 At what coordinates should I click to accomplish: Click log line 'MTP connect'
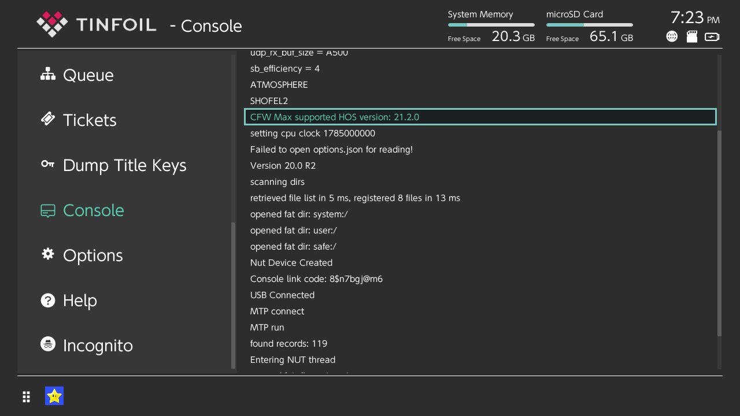click(277, 311)
